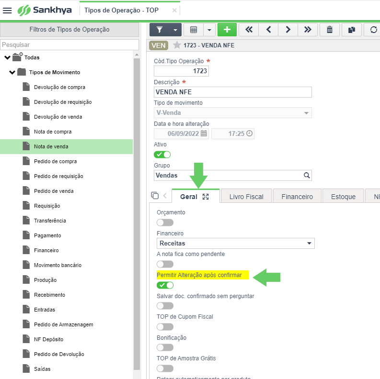Open the clock picker for alteration time

249,134
